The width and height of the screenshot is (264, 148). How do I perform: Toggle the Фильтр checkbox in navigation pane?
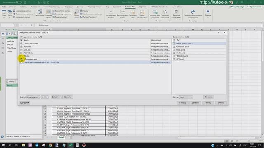click(x=7, y=81)
